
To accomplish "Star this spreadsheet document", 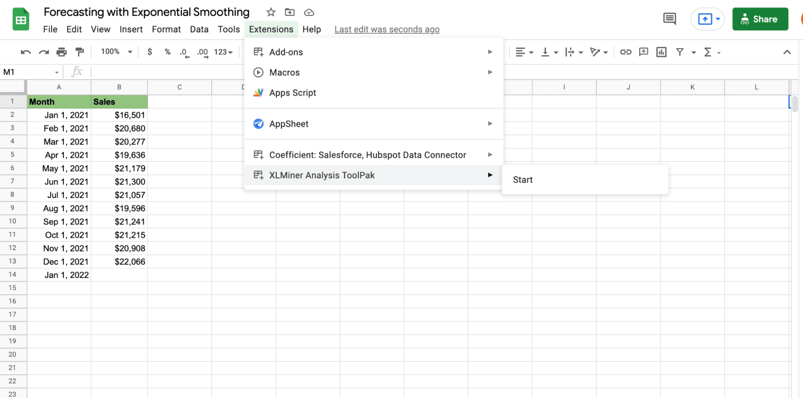I will [x=271, y=12].
